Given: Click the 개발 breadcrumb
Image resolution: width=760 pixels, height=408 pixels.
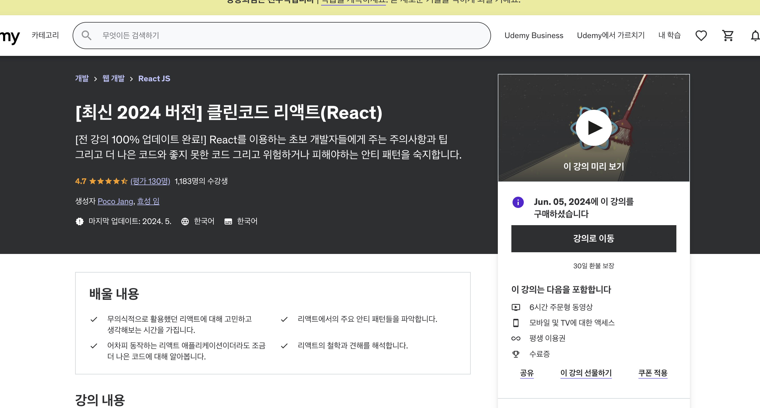Looking at the screenshot, I should pos(82,79).
